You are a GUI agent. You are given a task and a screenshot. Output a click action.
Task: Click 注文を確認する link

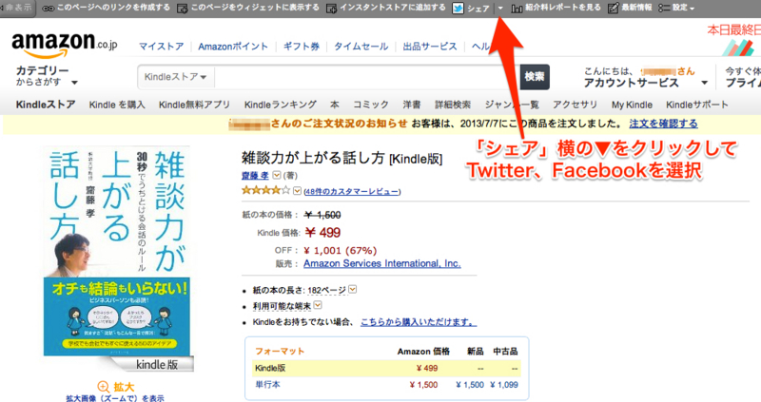coord(663,124)
